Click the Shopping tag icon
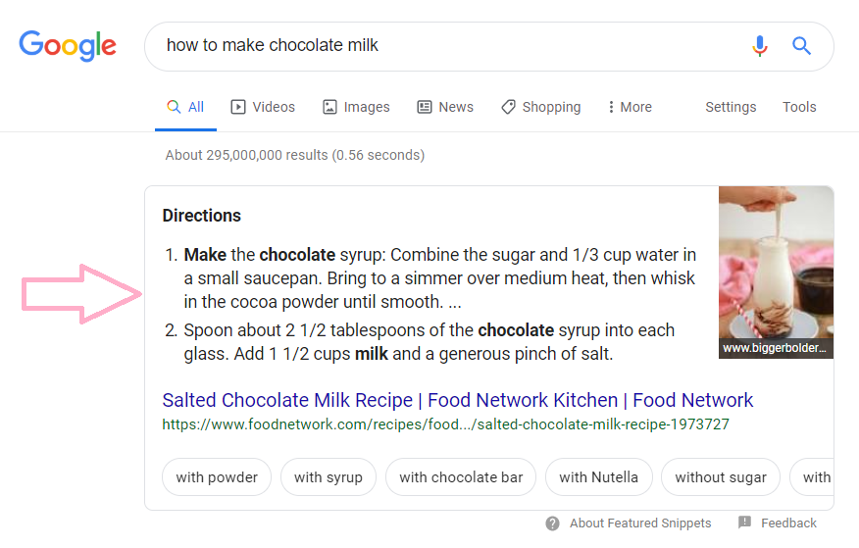859x548 pixels. click(508, 107)
